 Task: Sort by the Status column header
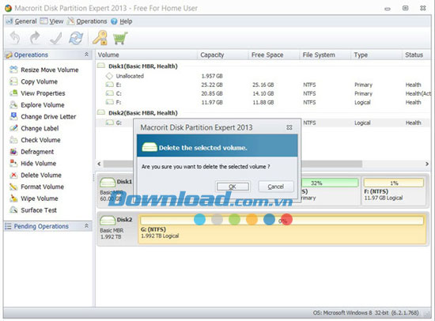pyautogui.click(x=416, y=55)
